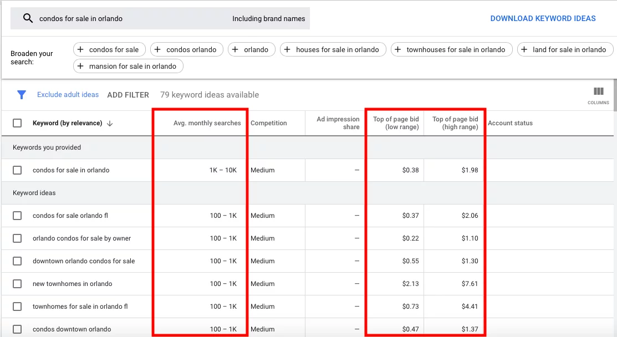Click DOWNLOAD KEYWORD IDEAS

(x=543, y=18)
